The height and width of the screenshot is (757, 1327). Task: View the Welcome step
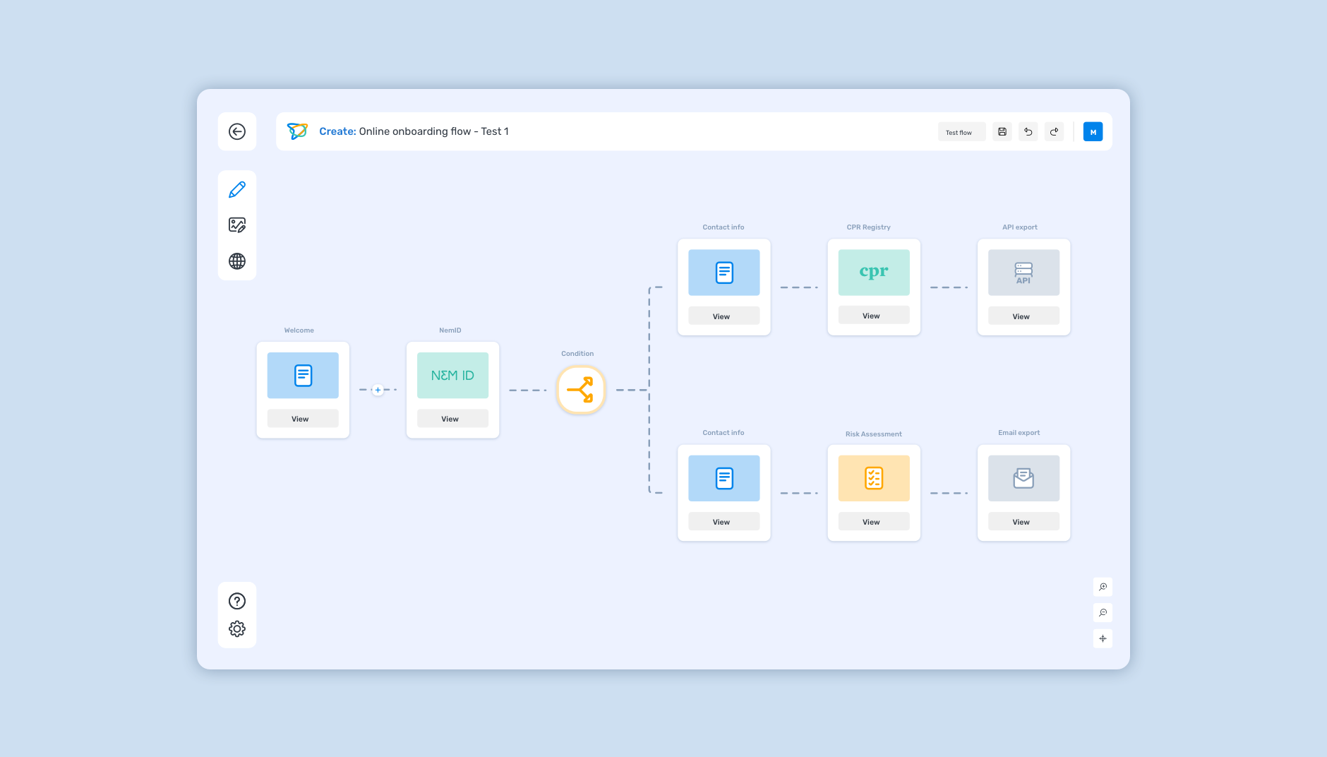click(x=303, y=419)
